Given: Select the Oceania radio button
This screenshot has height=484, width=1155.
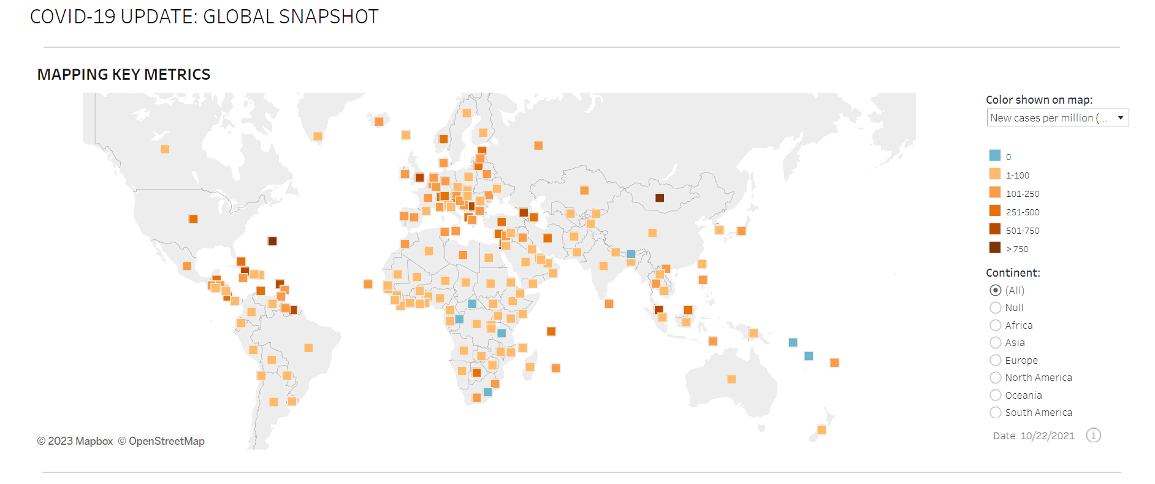Looking at the screenshot, I should coord(996,395).
